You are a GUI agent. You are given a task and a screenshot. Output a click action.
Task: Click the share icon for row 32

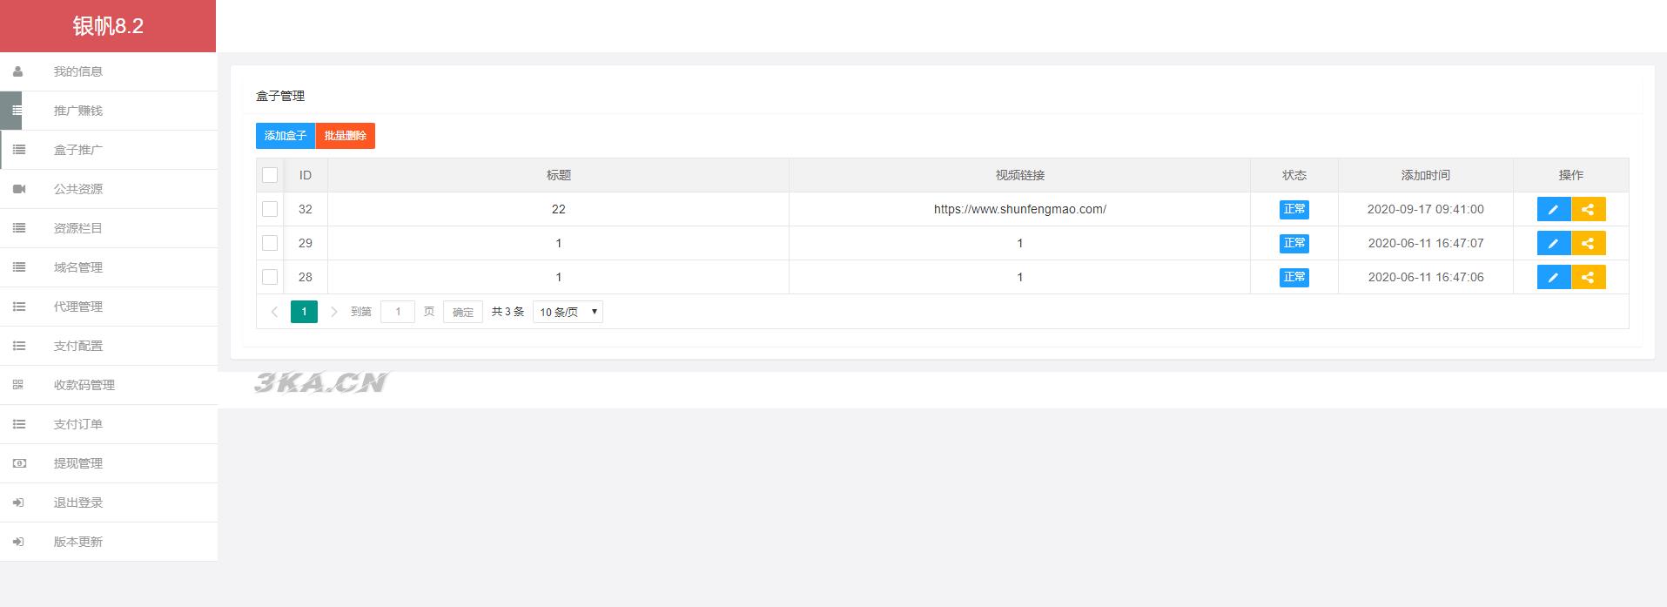pyautogui.click(x=1588, y=209)
